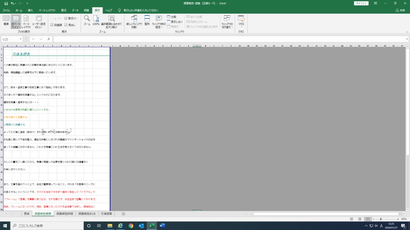
Task: Click 選択範囲に合わせて拡大/縮小 zoom to selection
Action: coord(112,22)
